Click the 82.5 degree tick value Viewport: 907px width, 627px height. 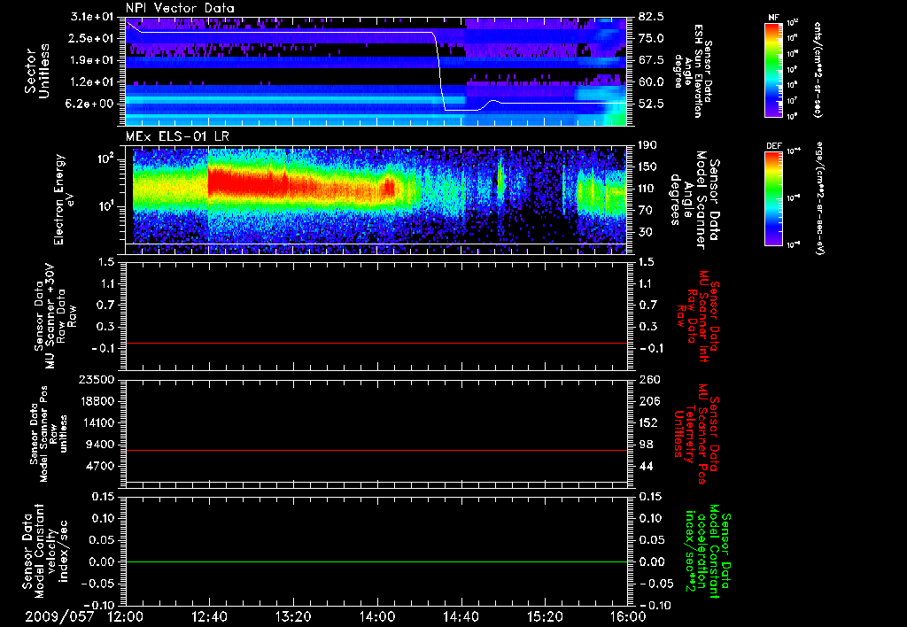[x=650, y=17]
